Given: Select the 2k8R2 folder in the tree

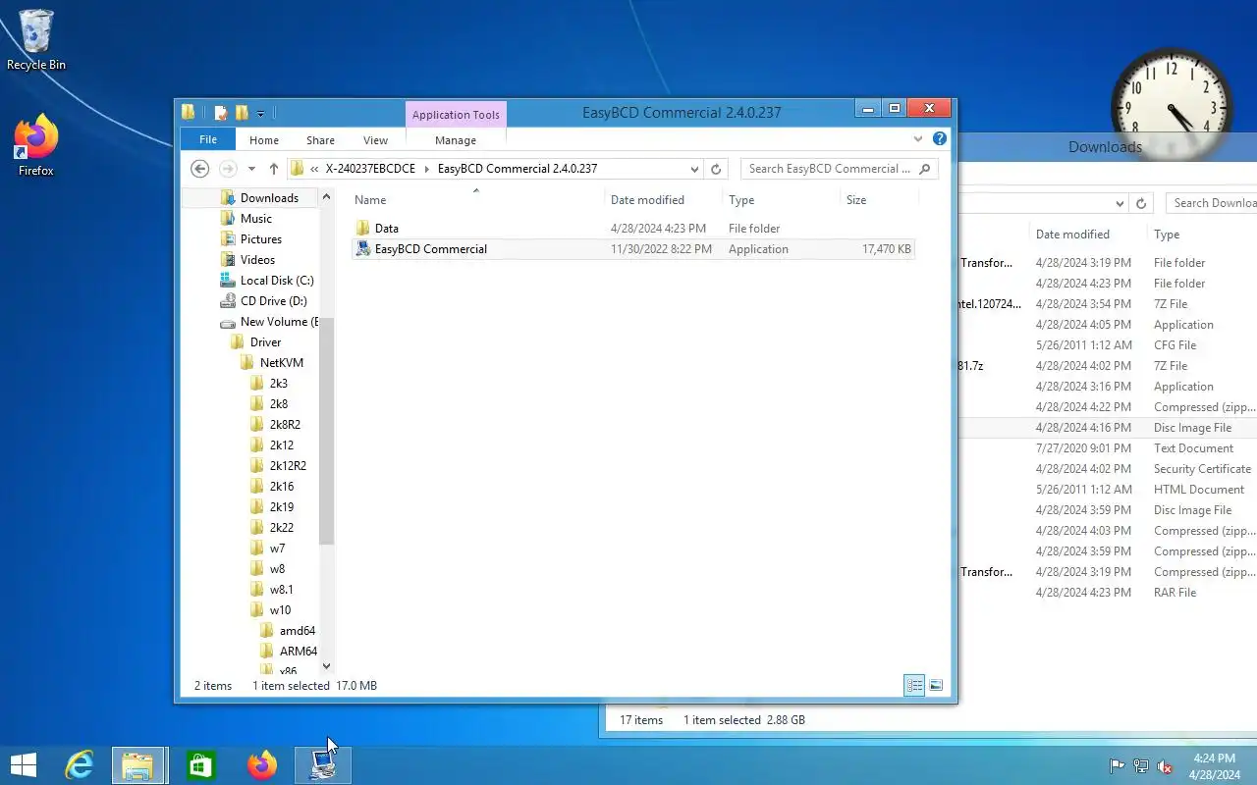Looking at the screenshot, I should (285, 425).
